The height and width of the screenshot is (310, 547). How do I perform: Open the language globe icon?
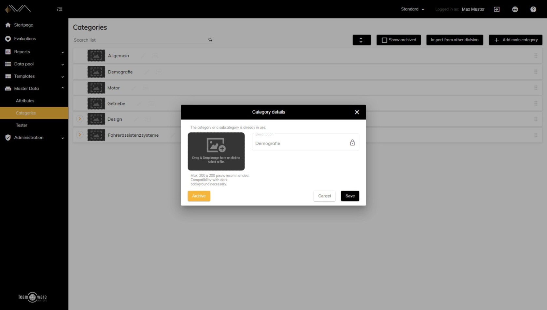[515, 9]
